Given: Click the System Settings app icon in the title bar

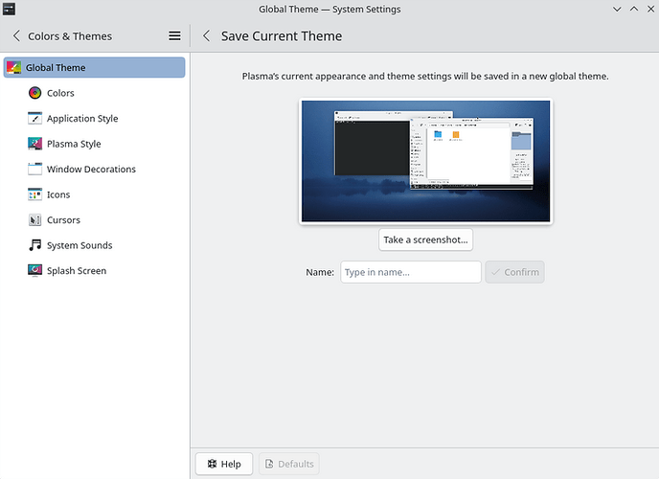Looking at the screenshot, I should pyautogui.click(x=9, y=9).
